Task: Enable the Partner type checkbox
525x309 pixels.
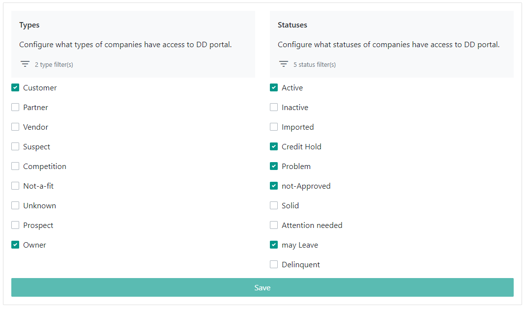Action: click(15, 107)
